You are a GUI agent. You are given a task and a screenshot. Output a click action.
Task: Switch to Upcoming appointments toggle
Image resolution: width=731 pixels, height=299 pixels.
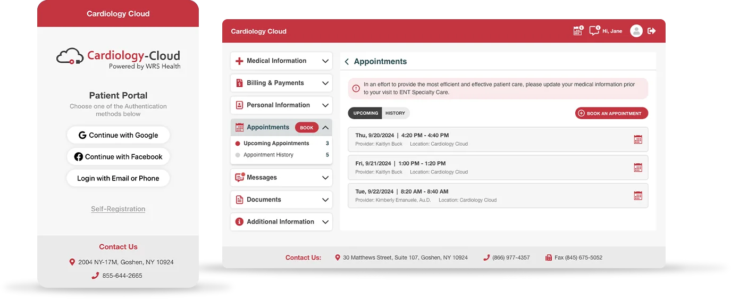365,113
